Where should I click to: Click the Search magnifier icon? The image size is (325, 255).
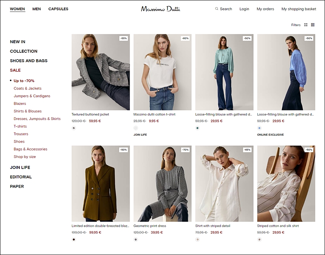tap(216, 9)
